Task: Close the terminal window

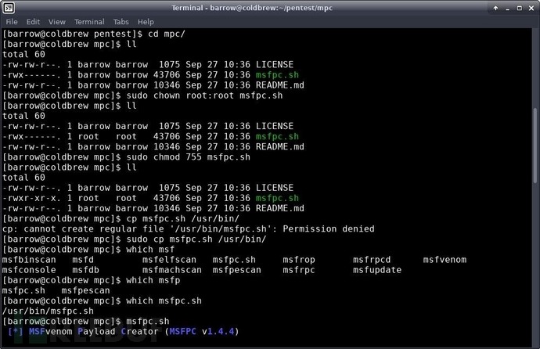Action: pos(531,8)
